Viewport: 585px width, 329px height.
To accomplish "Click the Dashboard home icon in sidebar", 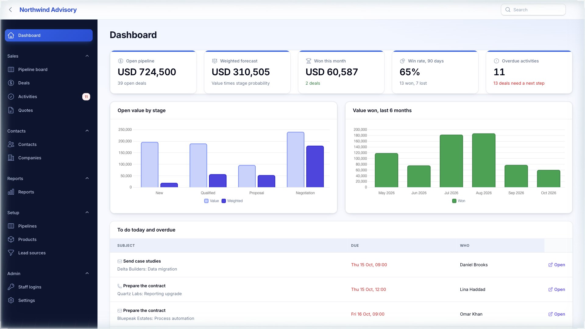I will (x=11, y=35).
